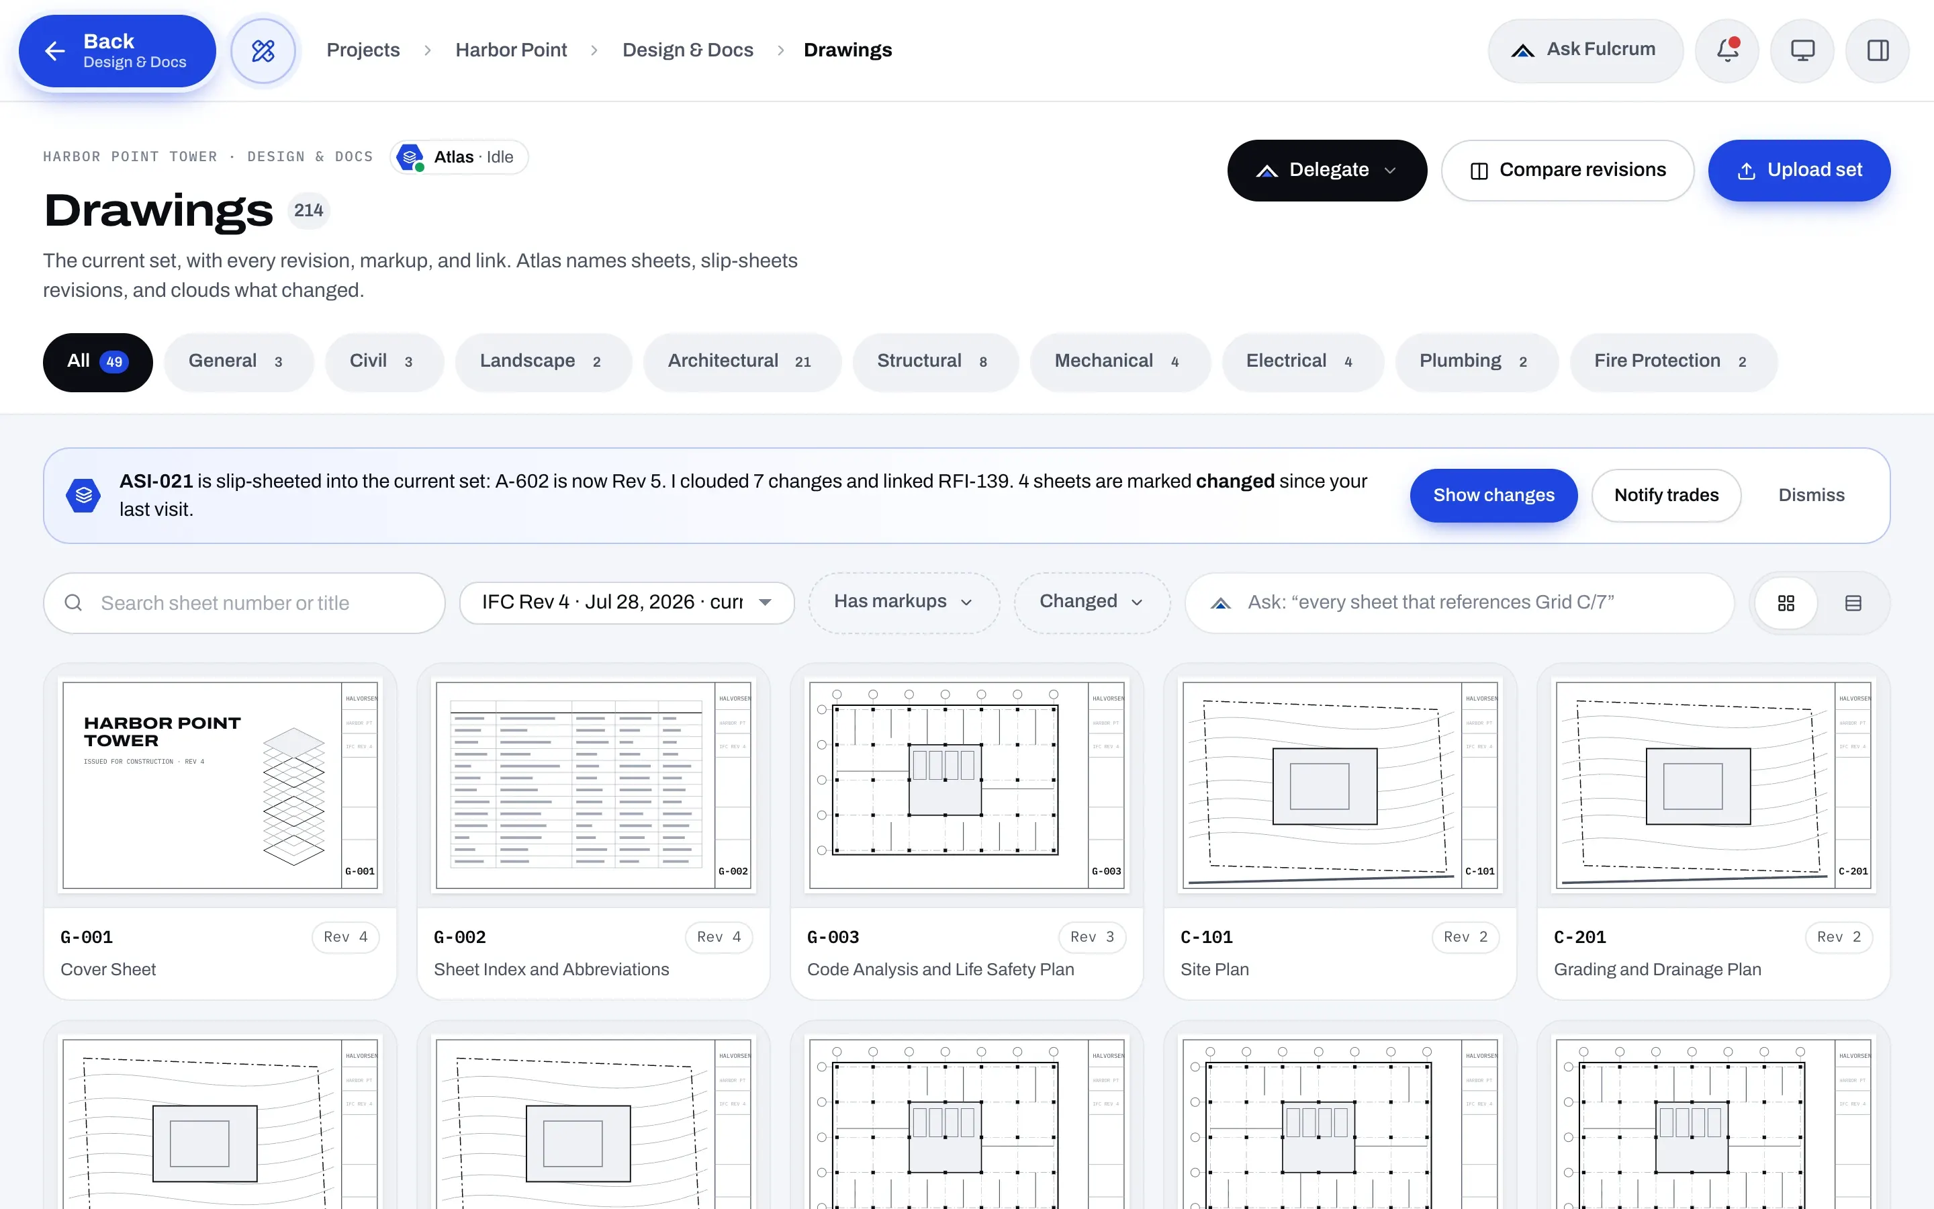
Task: Go to Projects breadcrumb
Action: (363, 50)
